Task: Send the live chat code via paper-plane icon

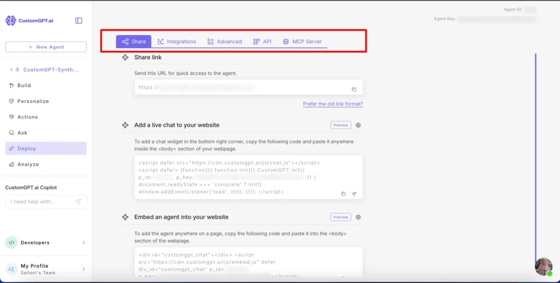Action: pyautogui.click(x=354, y=194)
